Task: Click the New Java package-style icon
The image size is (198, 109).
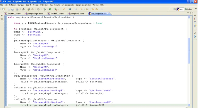Action: 29,9
